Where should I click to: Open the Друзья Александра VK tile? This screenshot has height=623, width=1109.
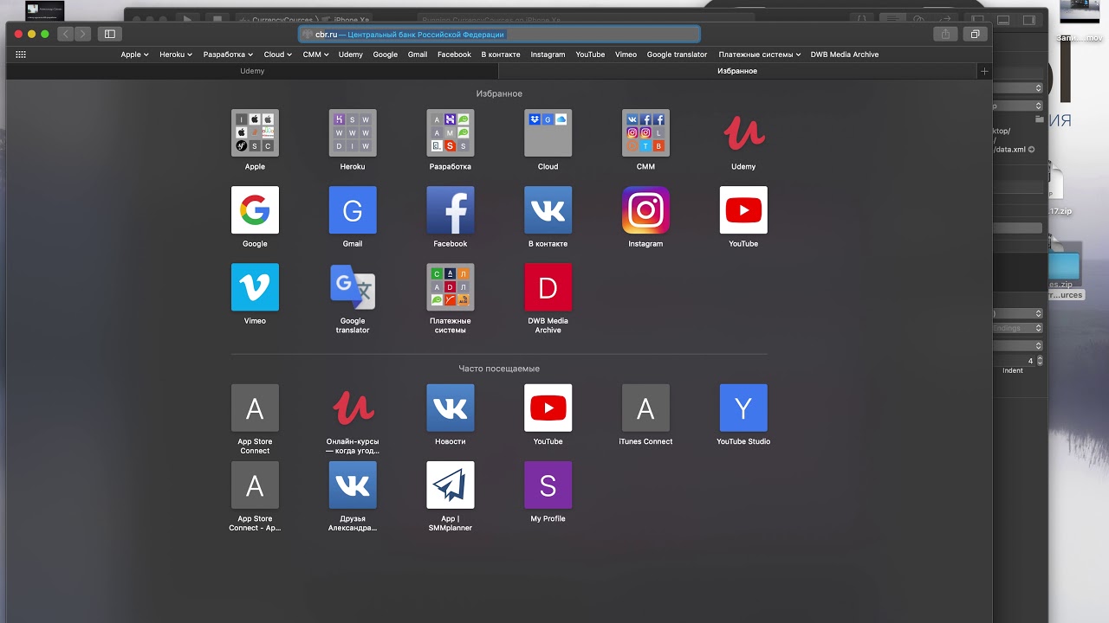[x=353, y=485]
